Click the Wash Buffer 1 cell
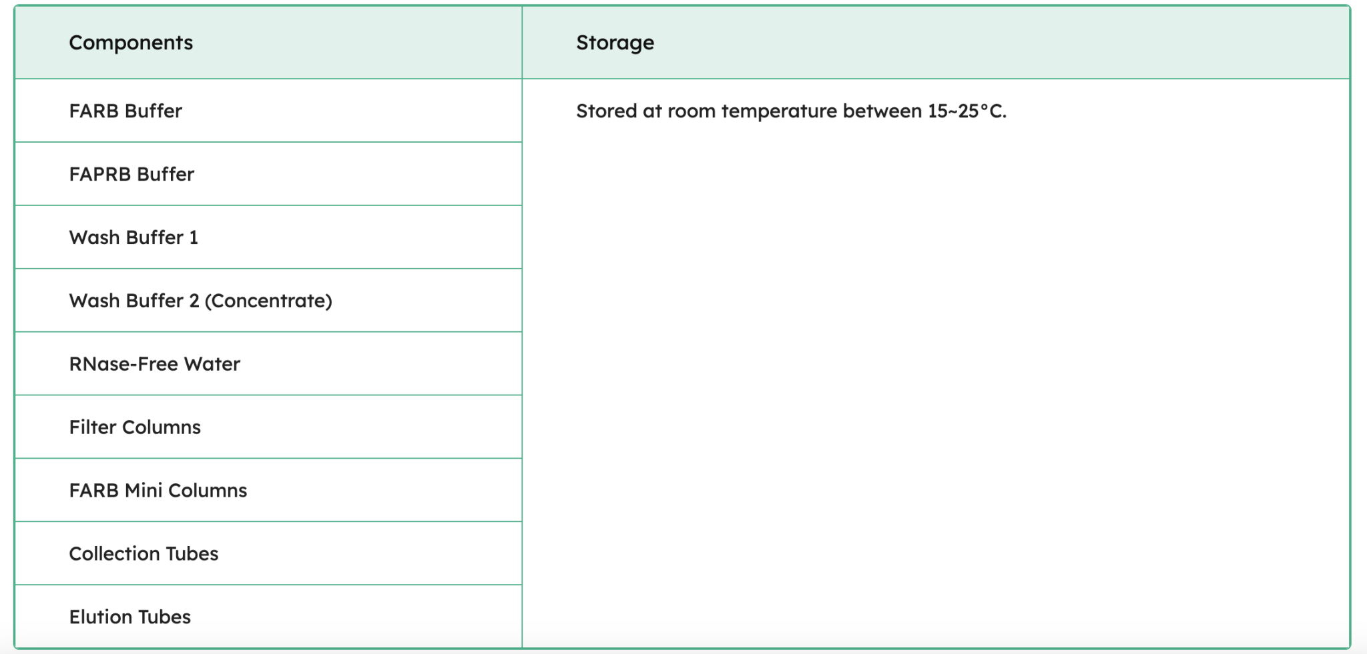1367x654 pixels. pos(133,237)
